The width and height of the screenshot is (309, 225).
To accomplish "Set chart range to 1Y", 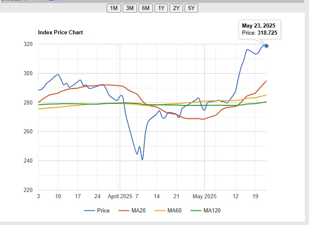I will coord(161,8).
